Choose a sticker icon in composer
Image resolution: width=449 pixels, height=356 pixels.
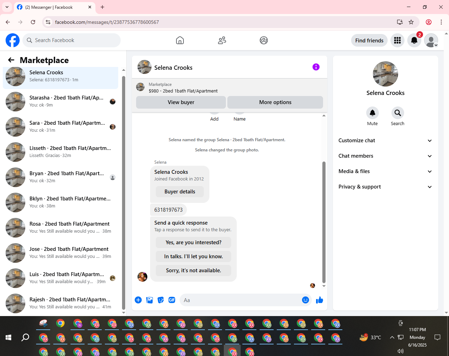[161, 300]
